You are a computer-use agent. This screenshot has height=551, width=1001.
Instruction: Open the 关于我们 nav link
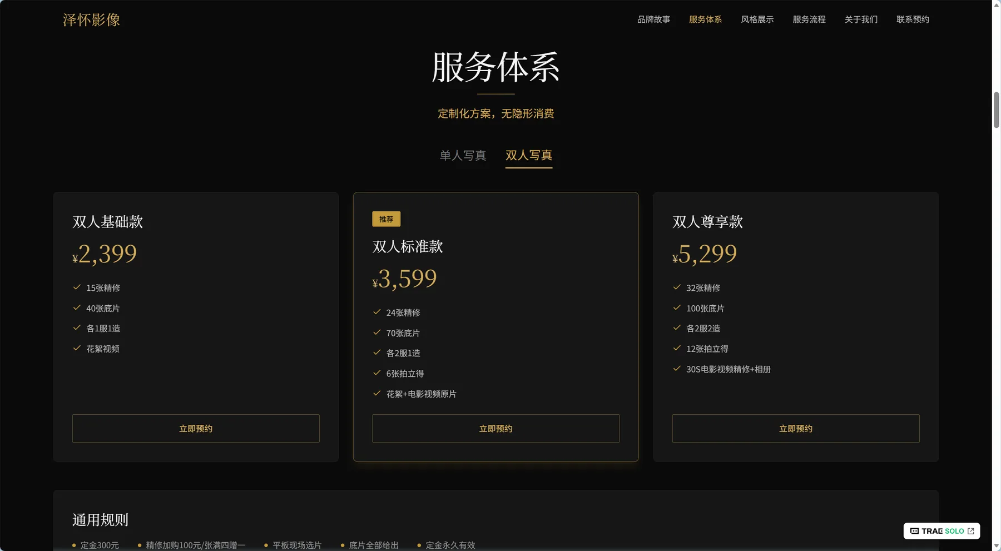coord(861,19)
